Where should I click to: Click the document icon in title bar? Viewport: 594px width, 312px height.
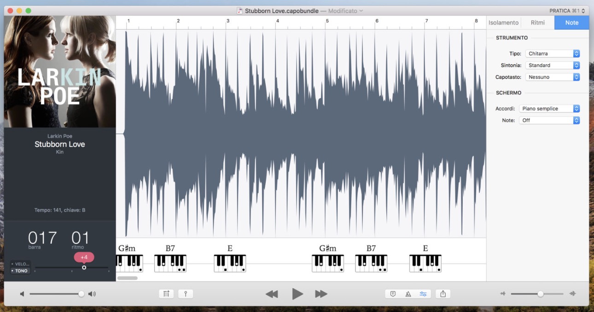click(x=240, y=11)
